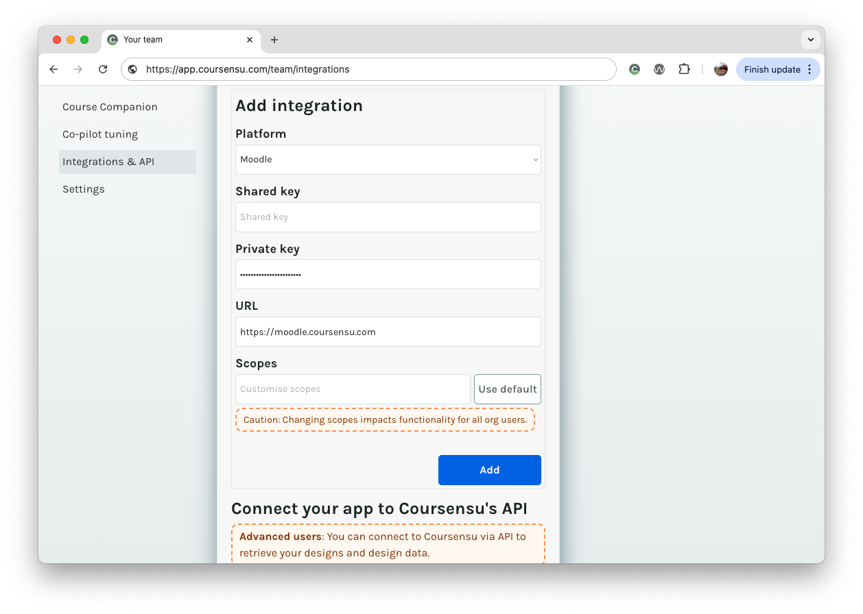Focus the Shared key input field
The height and width of the screenshot is (614, 863).
pos(388,217)
